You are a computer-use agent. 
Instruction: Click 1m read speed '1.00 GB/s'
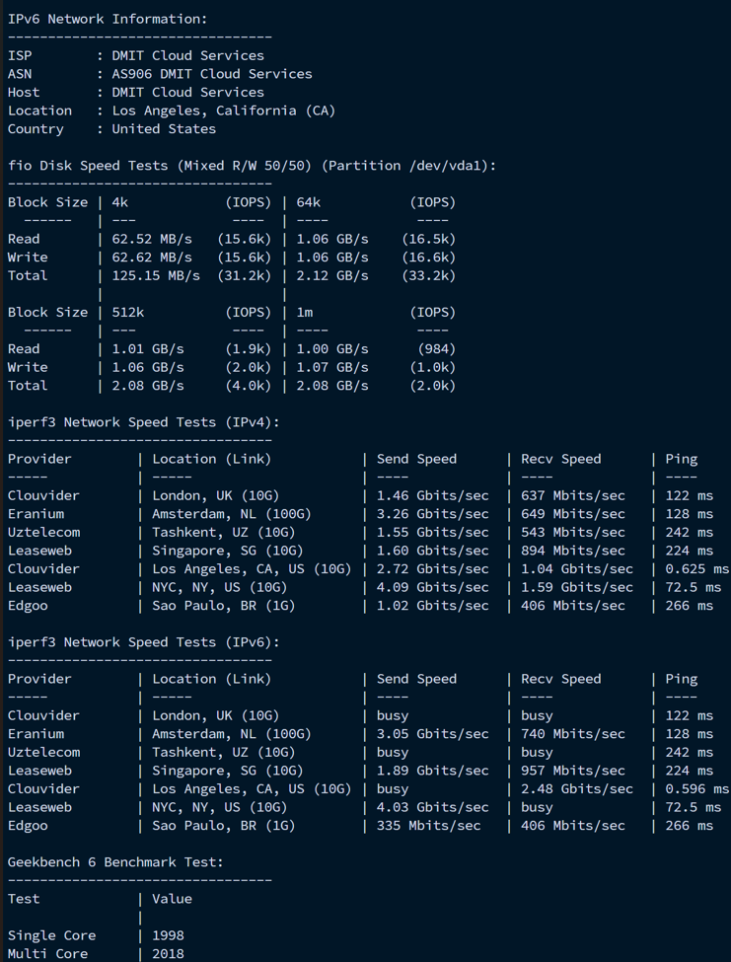332,349
